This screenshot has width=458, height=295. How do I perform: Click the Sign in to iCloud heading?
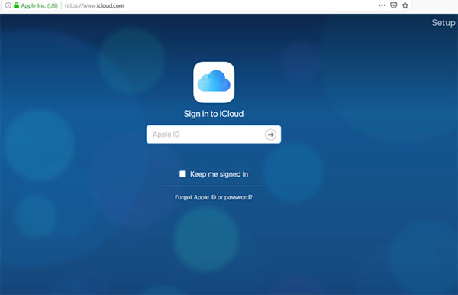214,114
